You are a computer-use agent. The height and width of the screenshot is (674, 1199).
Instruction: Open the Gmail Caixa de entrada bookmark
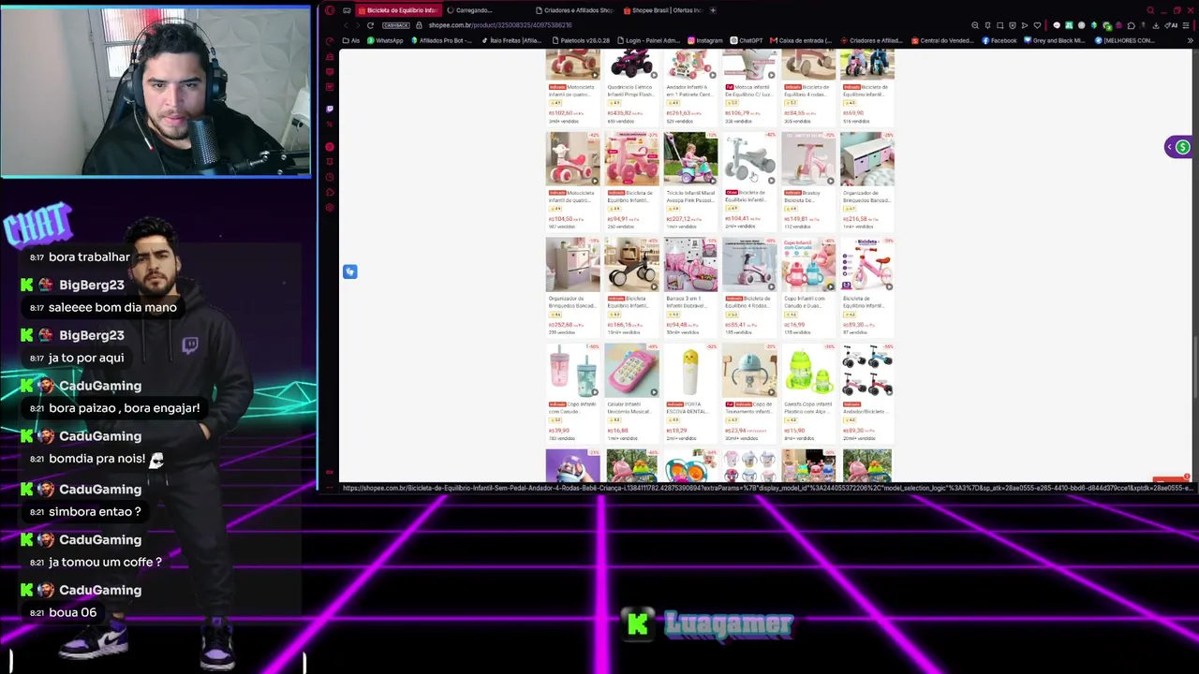800,40
